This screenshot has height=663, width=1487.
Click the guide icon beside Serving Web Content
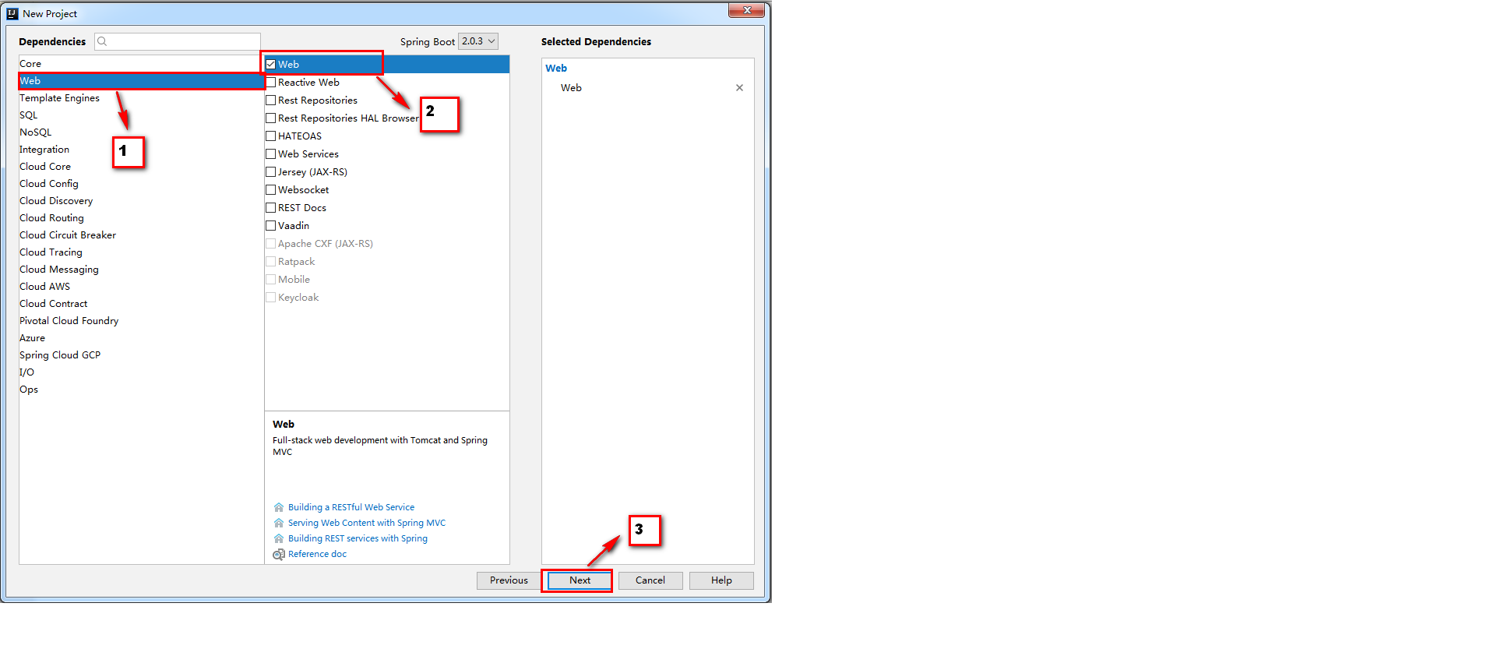coord(279,523)
